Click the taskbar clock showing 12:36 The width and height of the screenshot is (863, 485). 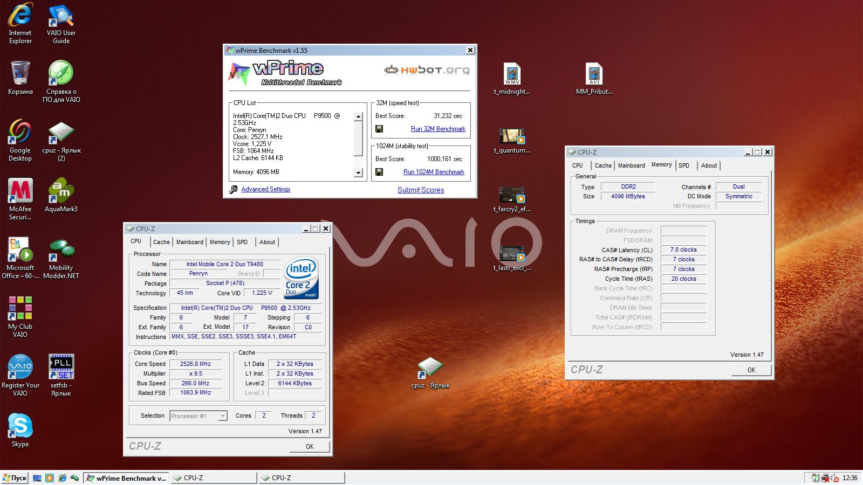[x=850, y=478]
